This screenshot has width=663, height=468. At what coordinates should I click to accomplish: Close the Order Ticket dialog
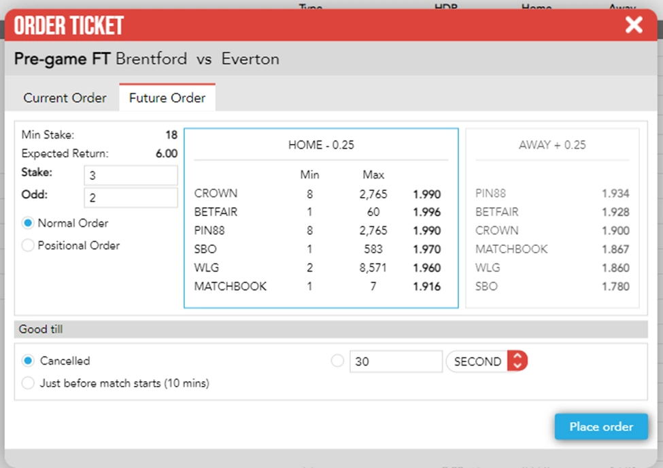[633, 24]
